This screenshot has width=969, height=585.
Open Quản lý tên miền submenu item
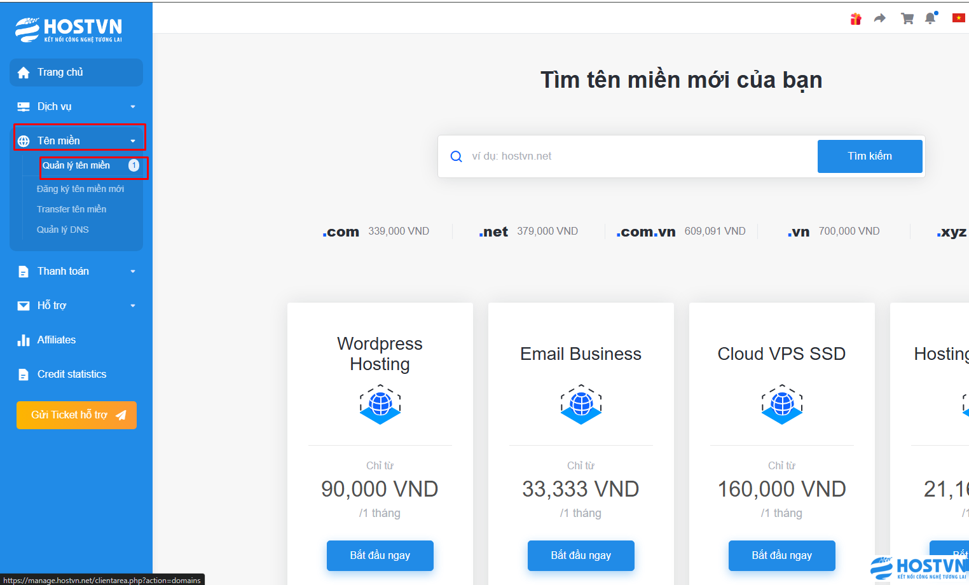pyautogui.click(x=76, y=165)
